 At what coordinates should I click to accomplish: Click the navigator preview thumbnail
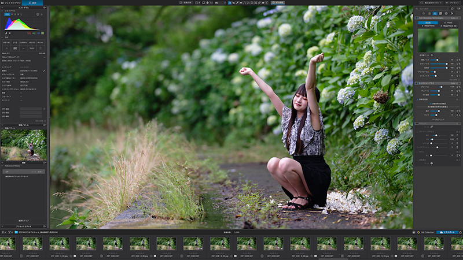(x=24, y=145)
